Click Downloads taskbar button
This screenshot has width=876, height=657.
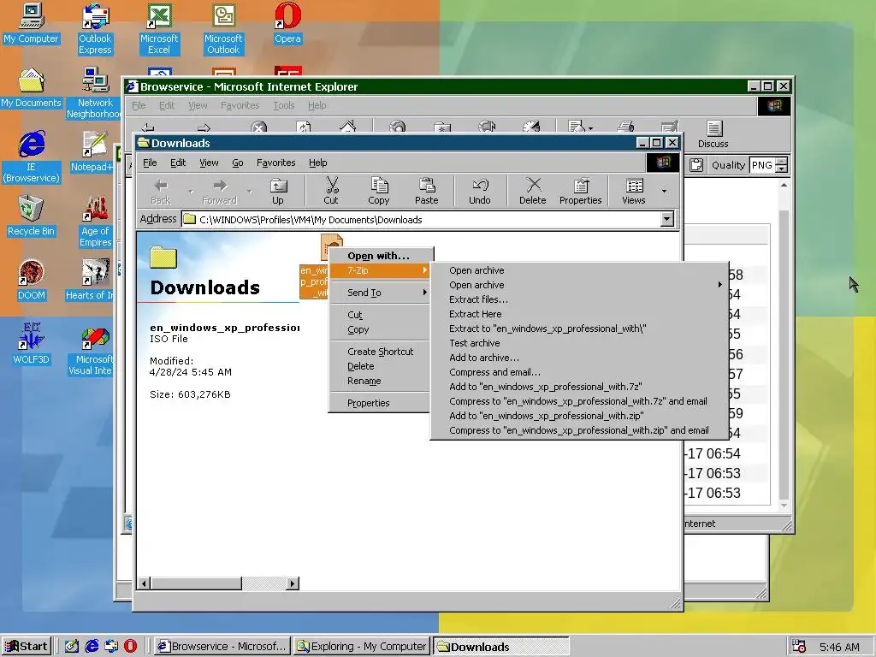click(501, 647)
